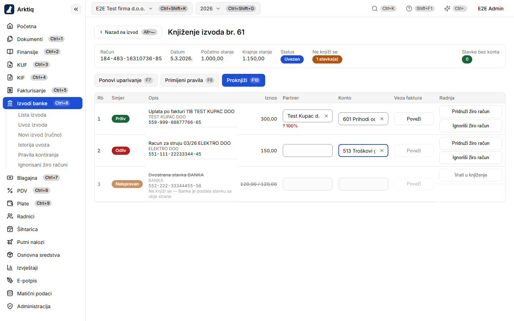Viewport: 514px width, 321px height.
Task: Click the empty Partner field in row 2
Action: click(308, 151)
